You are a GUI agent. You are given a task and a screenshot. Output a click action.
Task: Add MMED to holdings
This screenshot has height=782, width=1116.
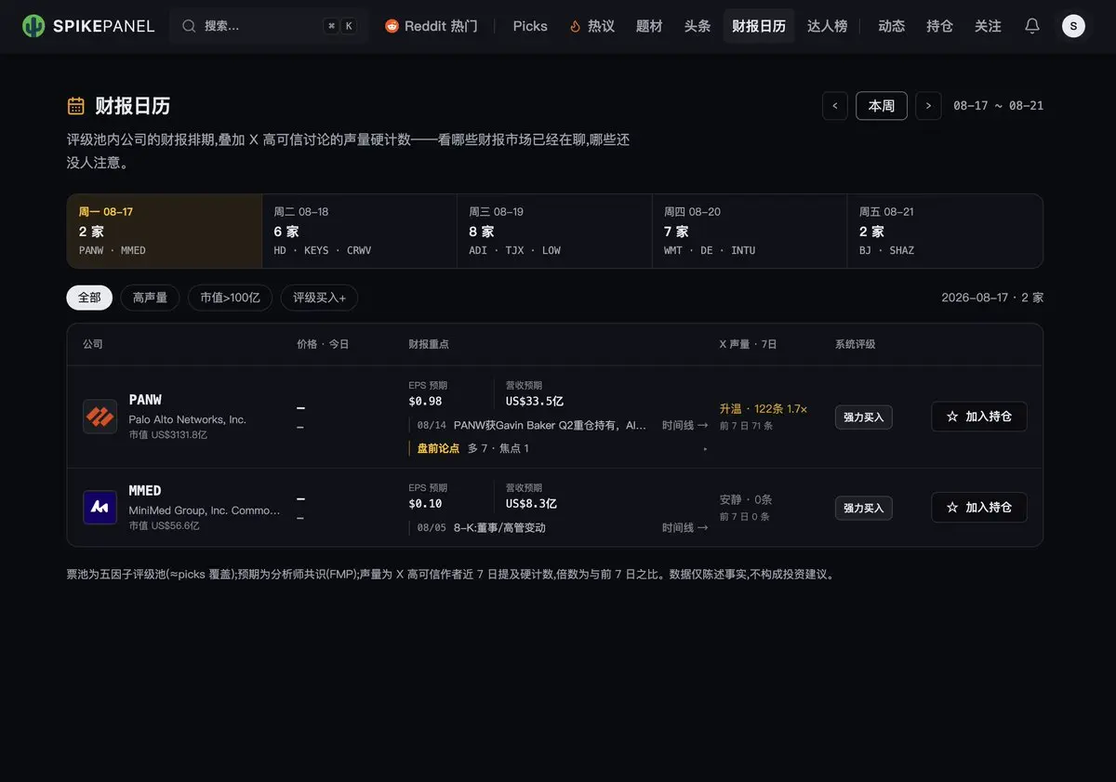[x=979, y=508]
